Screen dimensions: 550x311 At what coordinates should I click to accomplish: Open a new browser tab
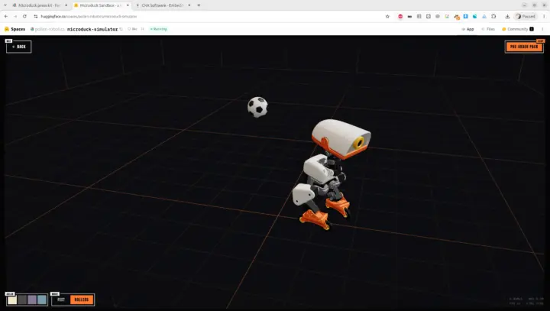[199, 5]
